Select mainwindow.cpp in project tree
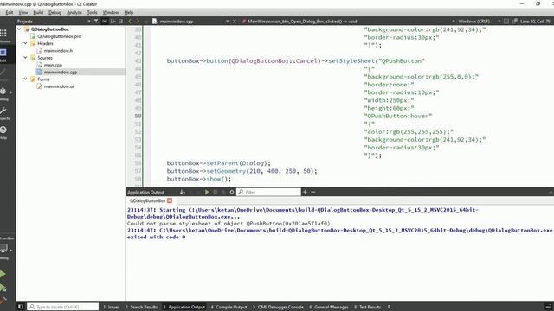This screenshot has width=554, height=311. tap(61, 72)
